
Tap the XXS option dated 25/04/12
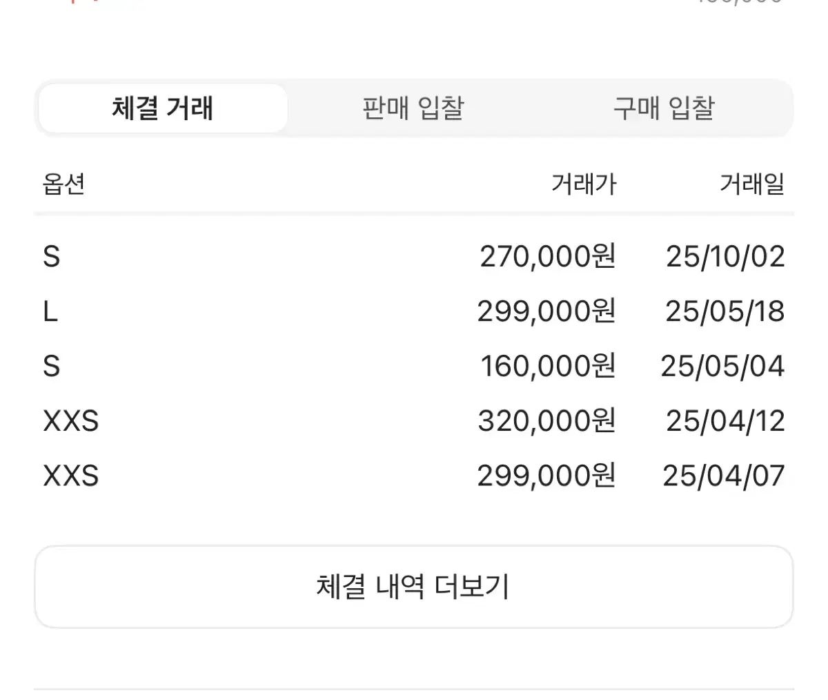click(x=71, y=421)
